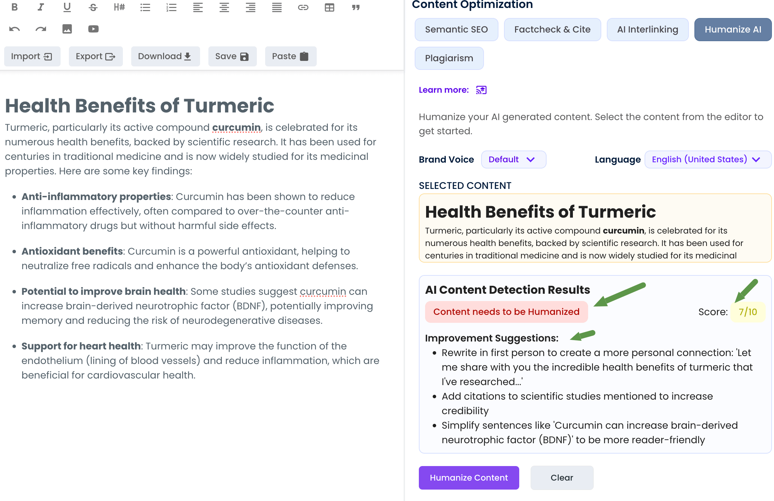774x501 pixels.
Task: Open the Factcheck & Cite tab
Action: [552, 30]
